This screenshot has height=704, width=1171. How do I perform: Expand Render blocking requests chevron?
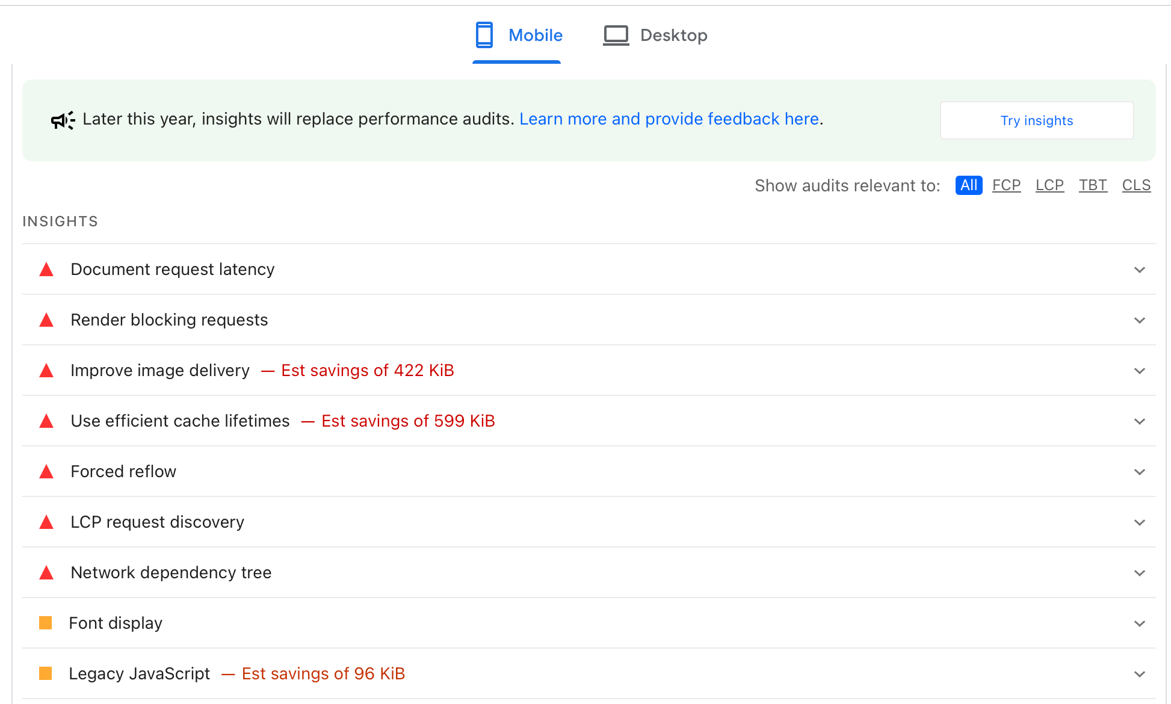pyautogui.click(x=1140, y=320)
